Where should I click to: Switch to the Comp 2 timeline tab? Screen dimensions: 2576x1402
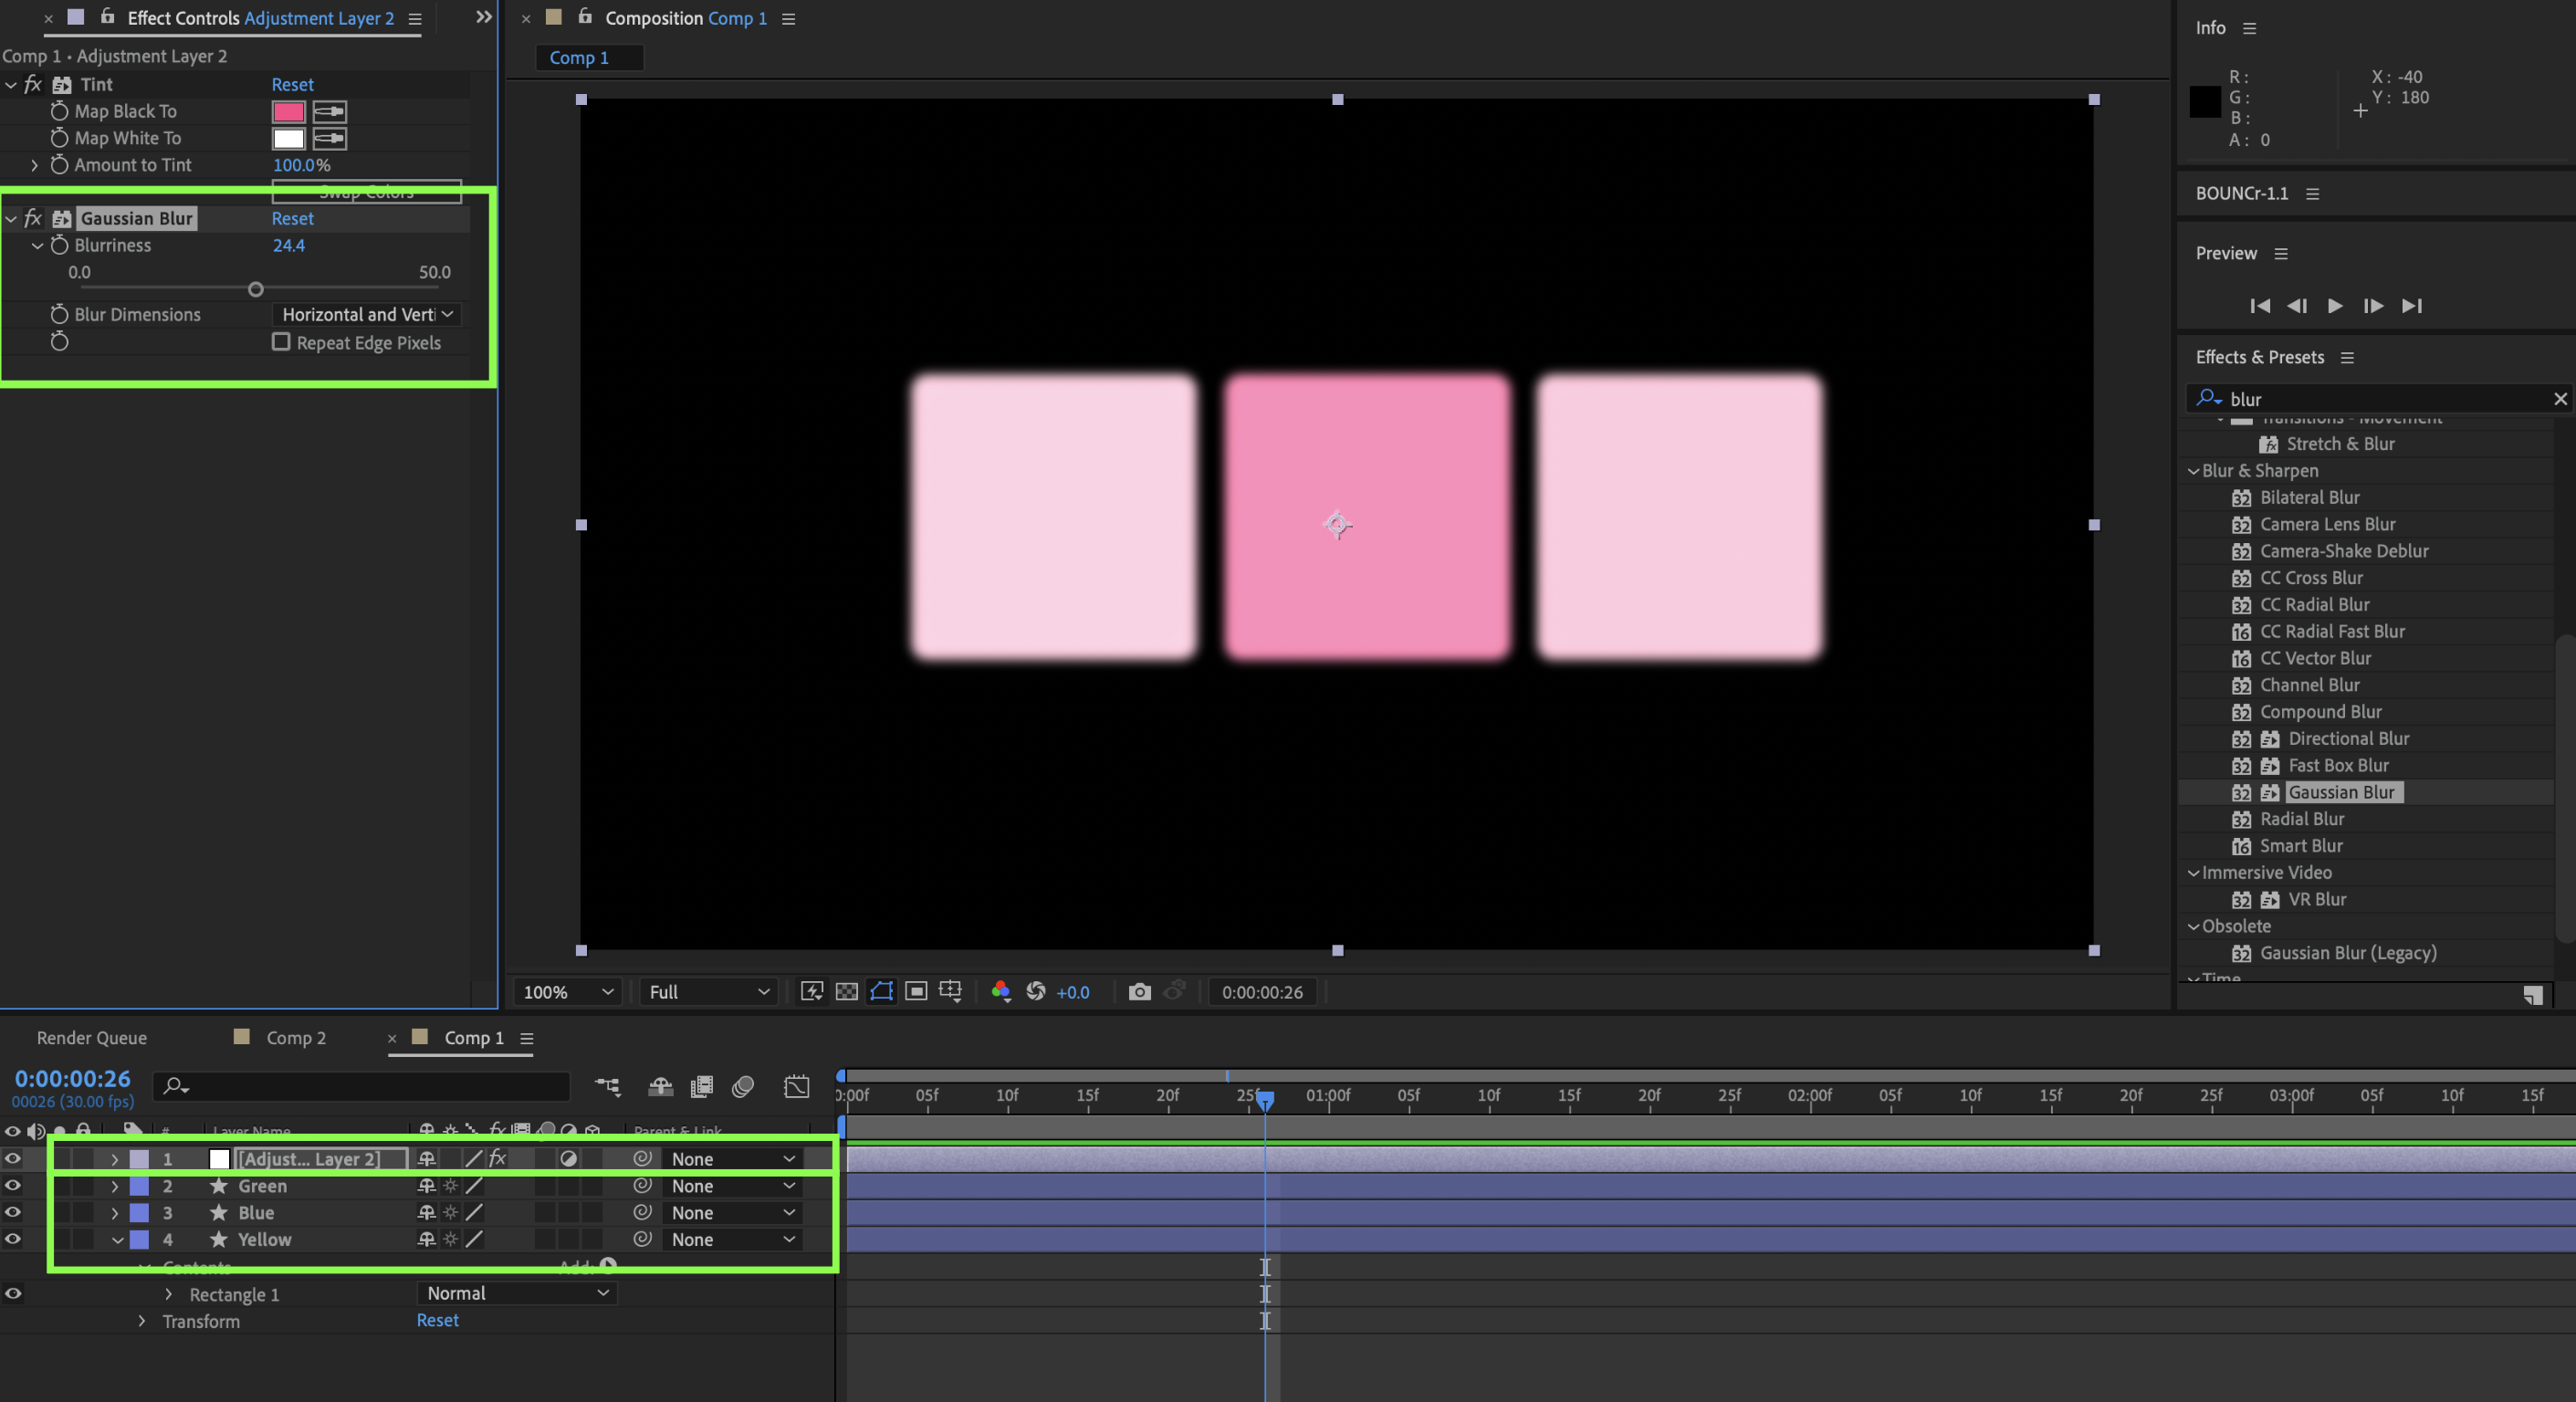pos(295,1037)
